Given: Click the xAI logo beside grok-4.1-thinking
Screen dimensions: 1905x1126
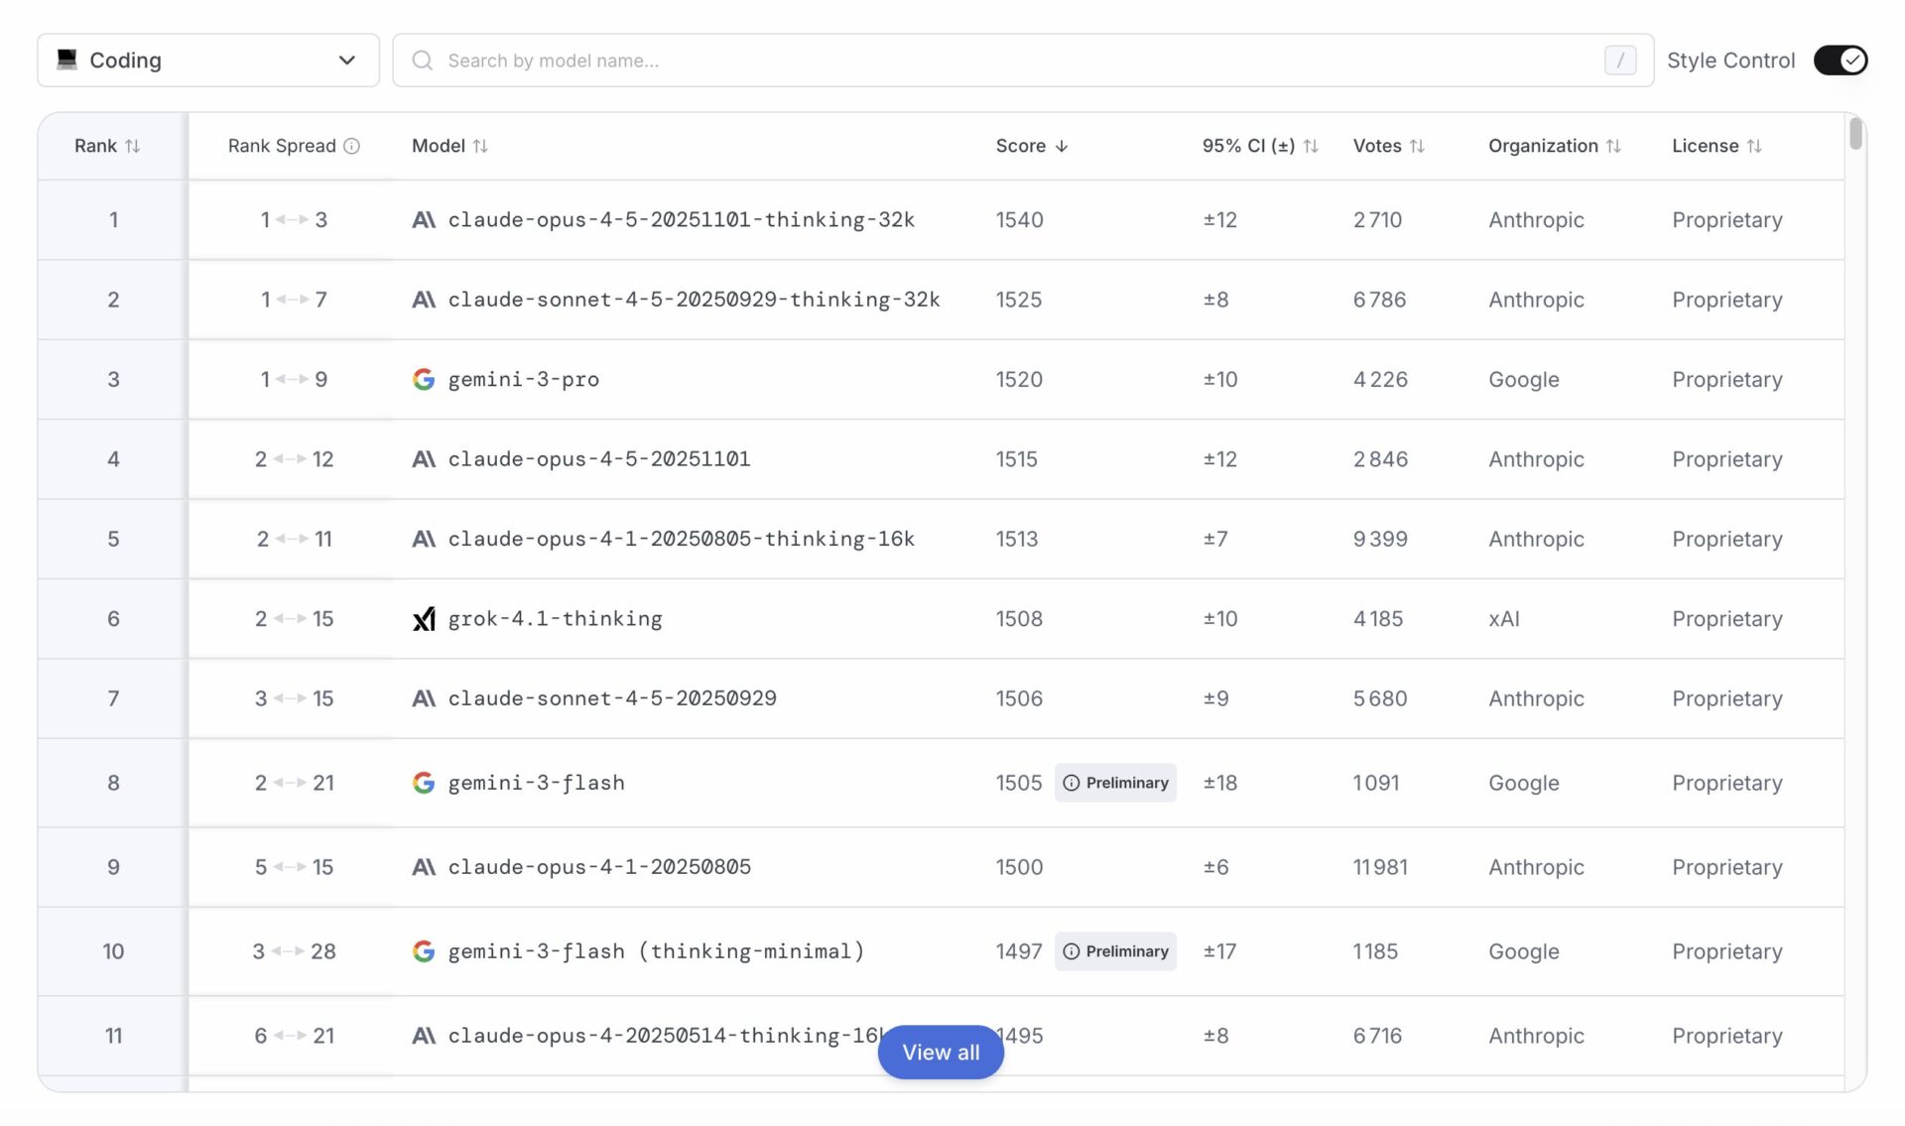Looking at the screenshot, I should pyautogui.click(x=424, y=619).
